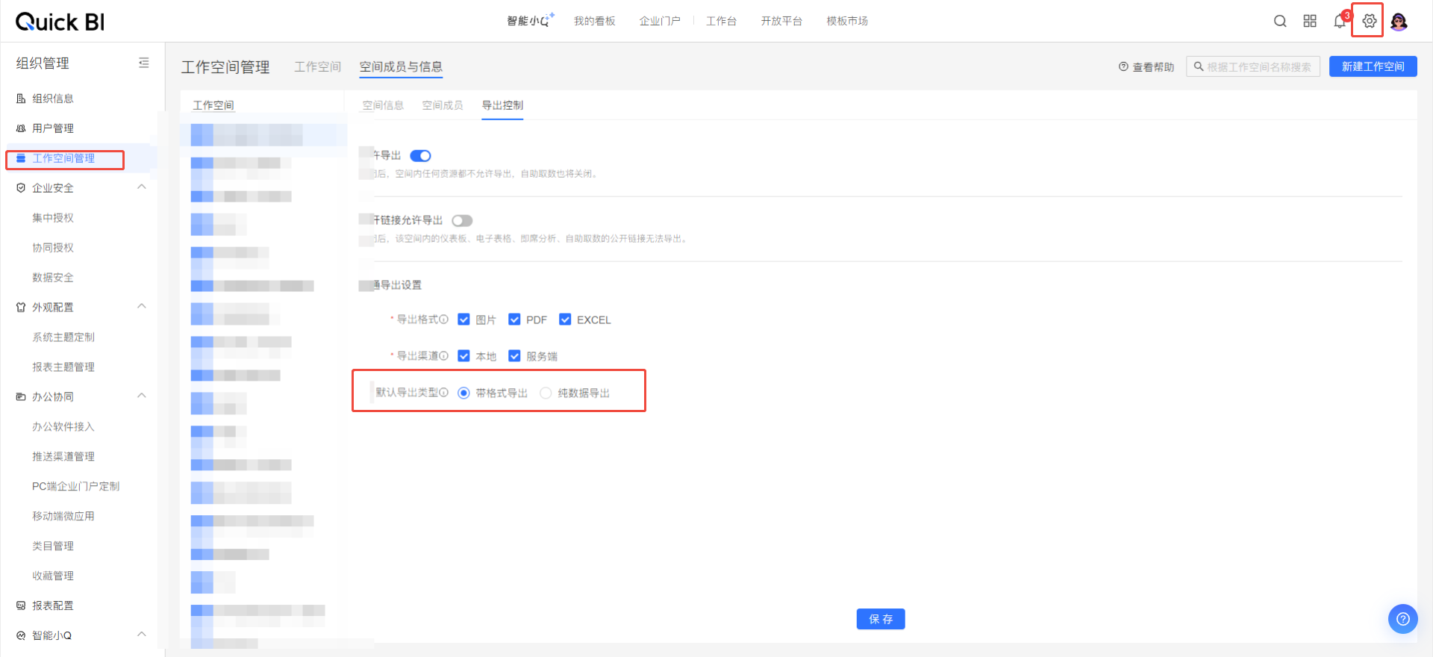1433x657 pixels.
Task: Click the 新建工作空间 button
Action: 1373,66
